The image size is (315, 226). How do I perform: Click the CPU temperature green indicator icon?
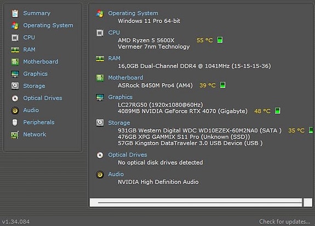[x=220, y=40]
